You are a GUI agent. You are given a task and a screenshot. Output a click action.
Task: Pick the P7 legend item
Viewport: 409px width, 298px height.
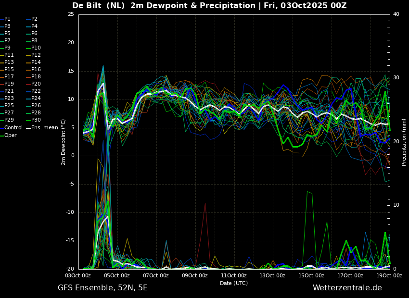coord(5,41)
